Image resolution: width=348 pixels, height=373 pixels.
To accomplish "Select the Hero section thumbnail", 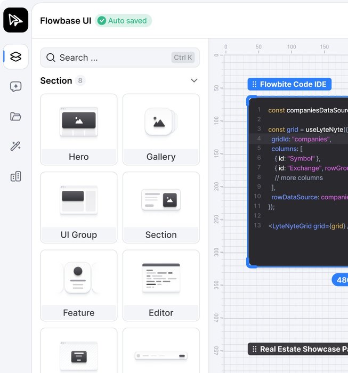I will coord(79,129).
